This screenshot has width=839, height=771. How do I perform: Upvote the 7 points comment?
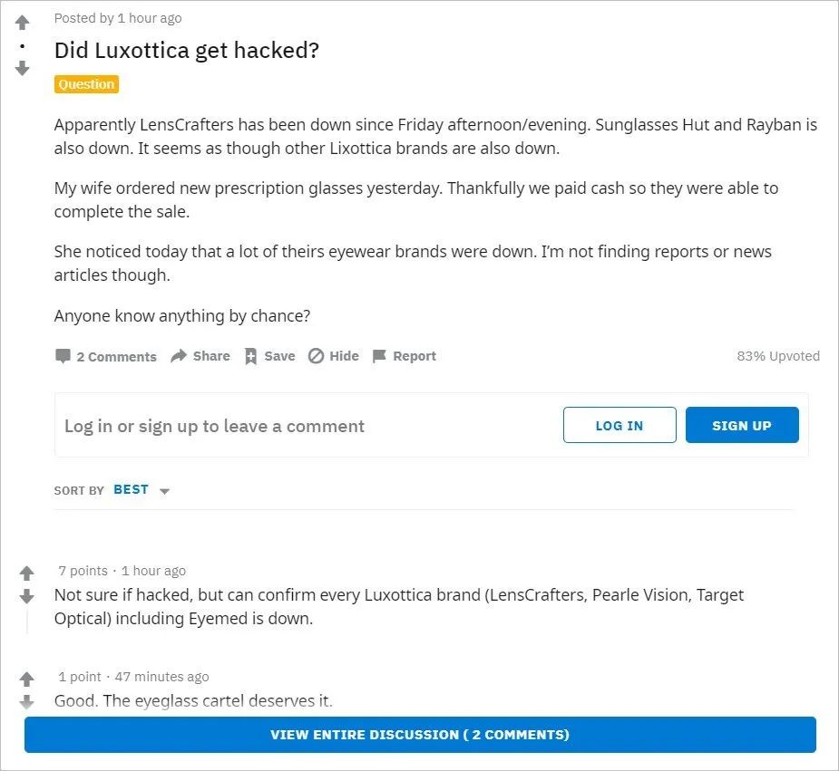click(26, 573)
